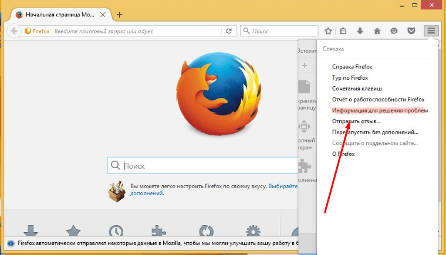
Task: Show bookmarks list icon
Action: [x=343, y=30]
